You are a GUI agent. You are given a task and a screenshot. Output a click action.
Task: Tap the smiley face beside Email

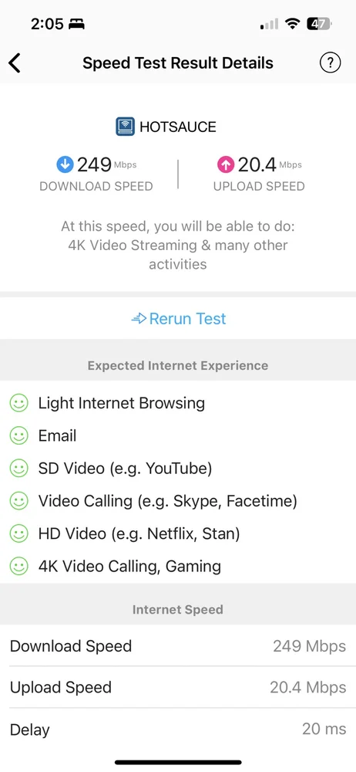[x=18, y=435]
